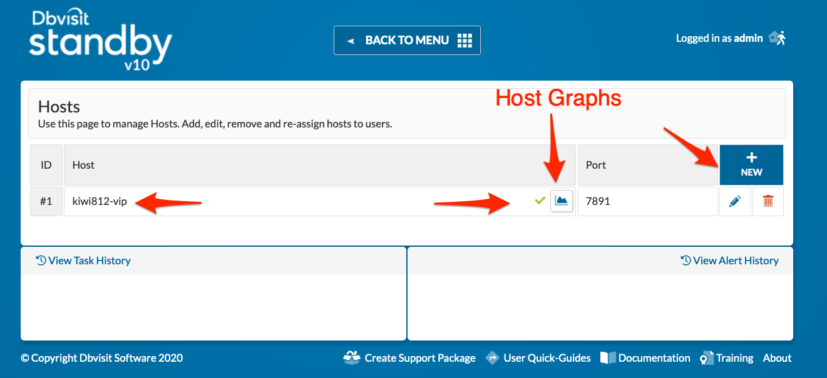Edit host kiwi812-vip with pencil icon
This screenshot has height=378, width=827.
pos(736,201)
